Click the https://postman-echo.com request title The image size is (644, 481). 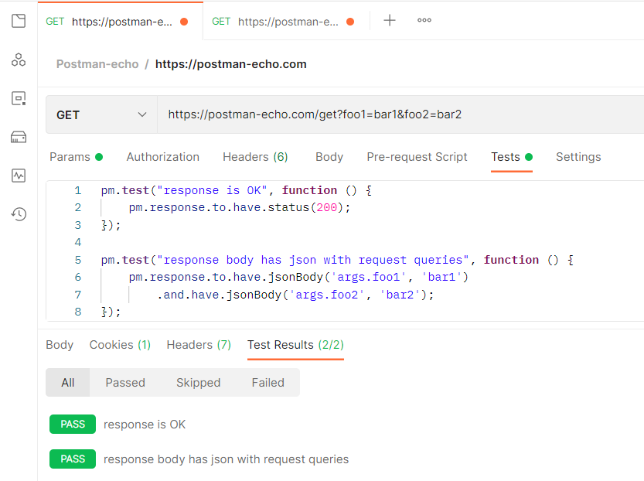pos(231,64)
